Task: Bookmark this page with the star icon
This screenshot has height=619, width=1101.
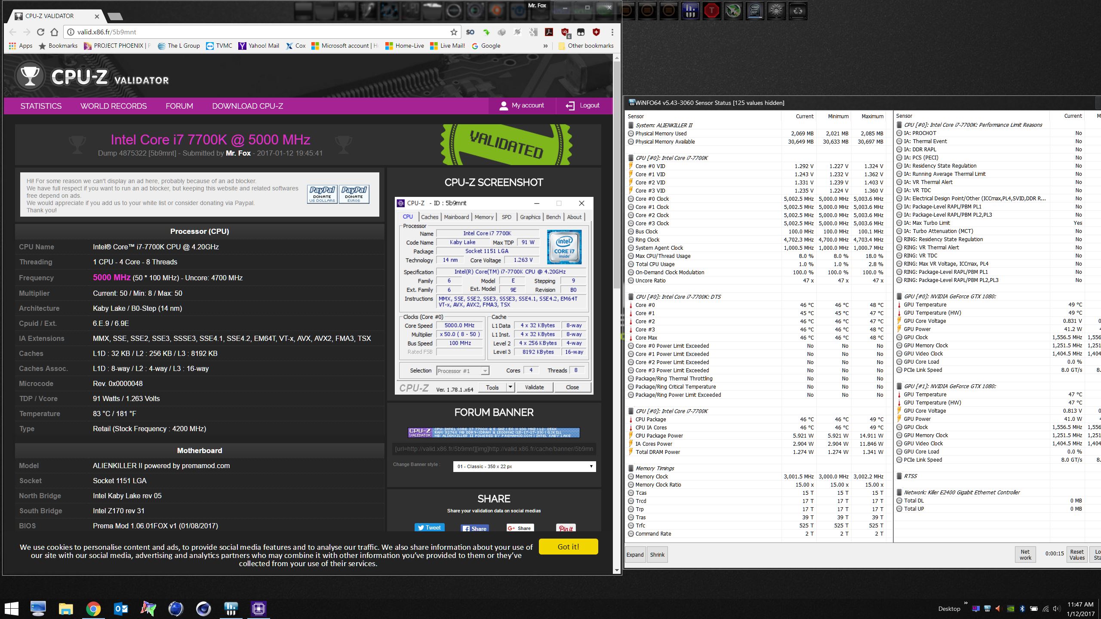Action: pyautogui.click(x=454, y=32)
